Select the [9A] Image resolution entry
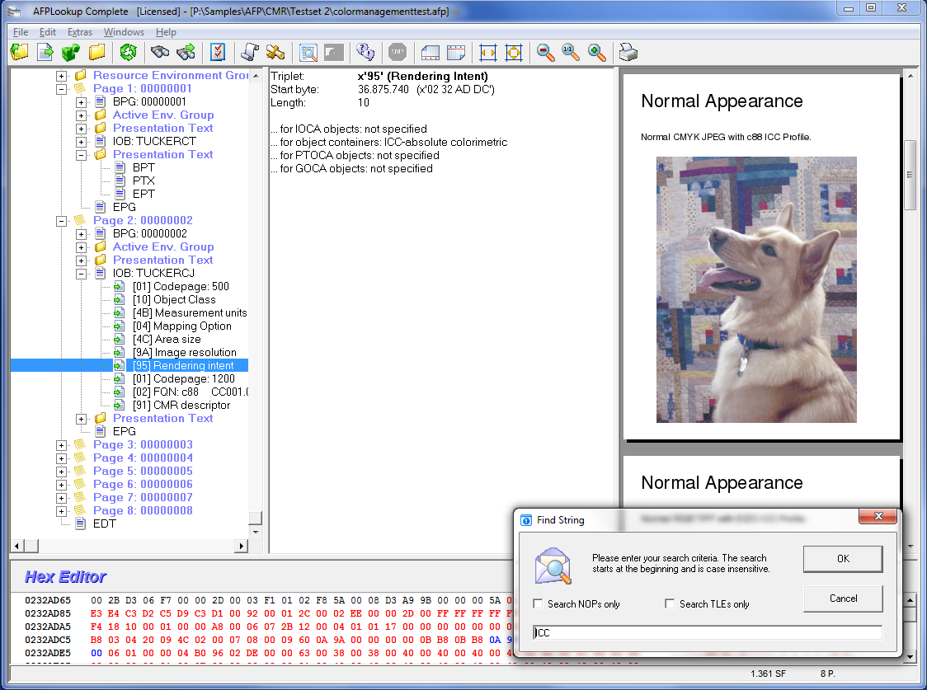 point(185,353)
